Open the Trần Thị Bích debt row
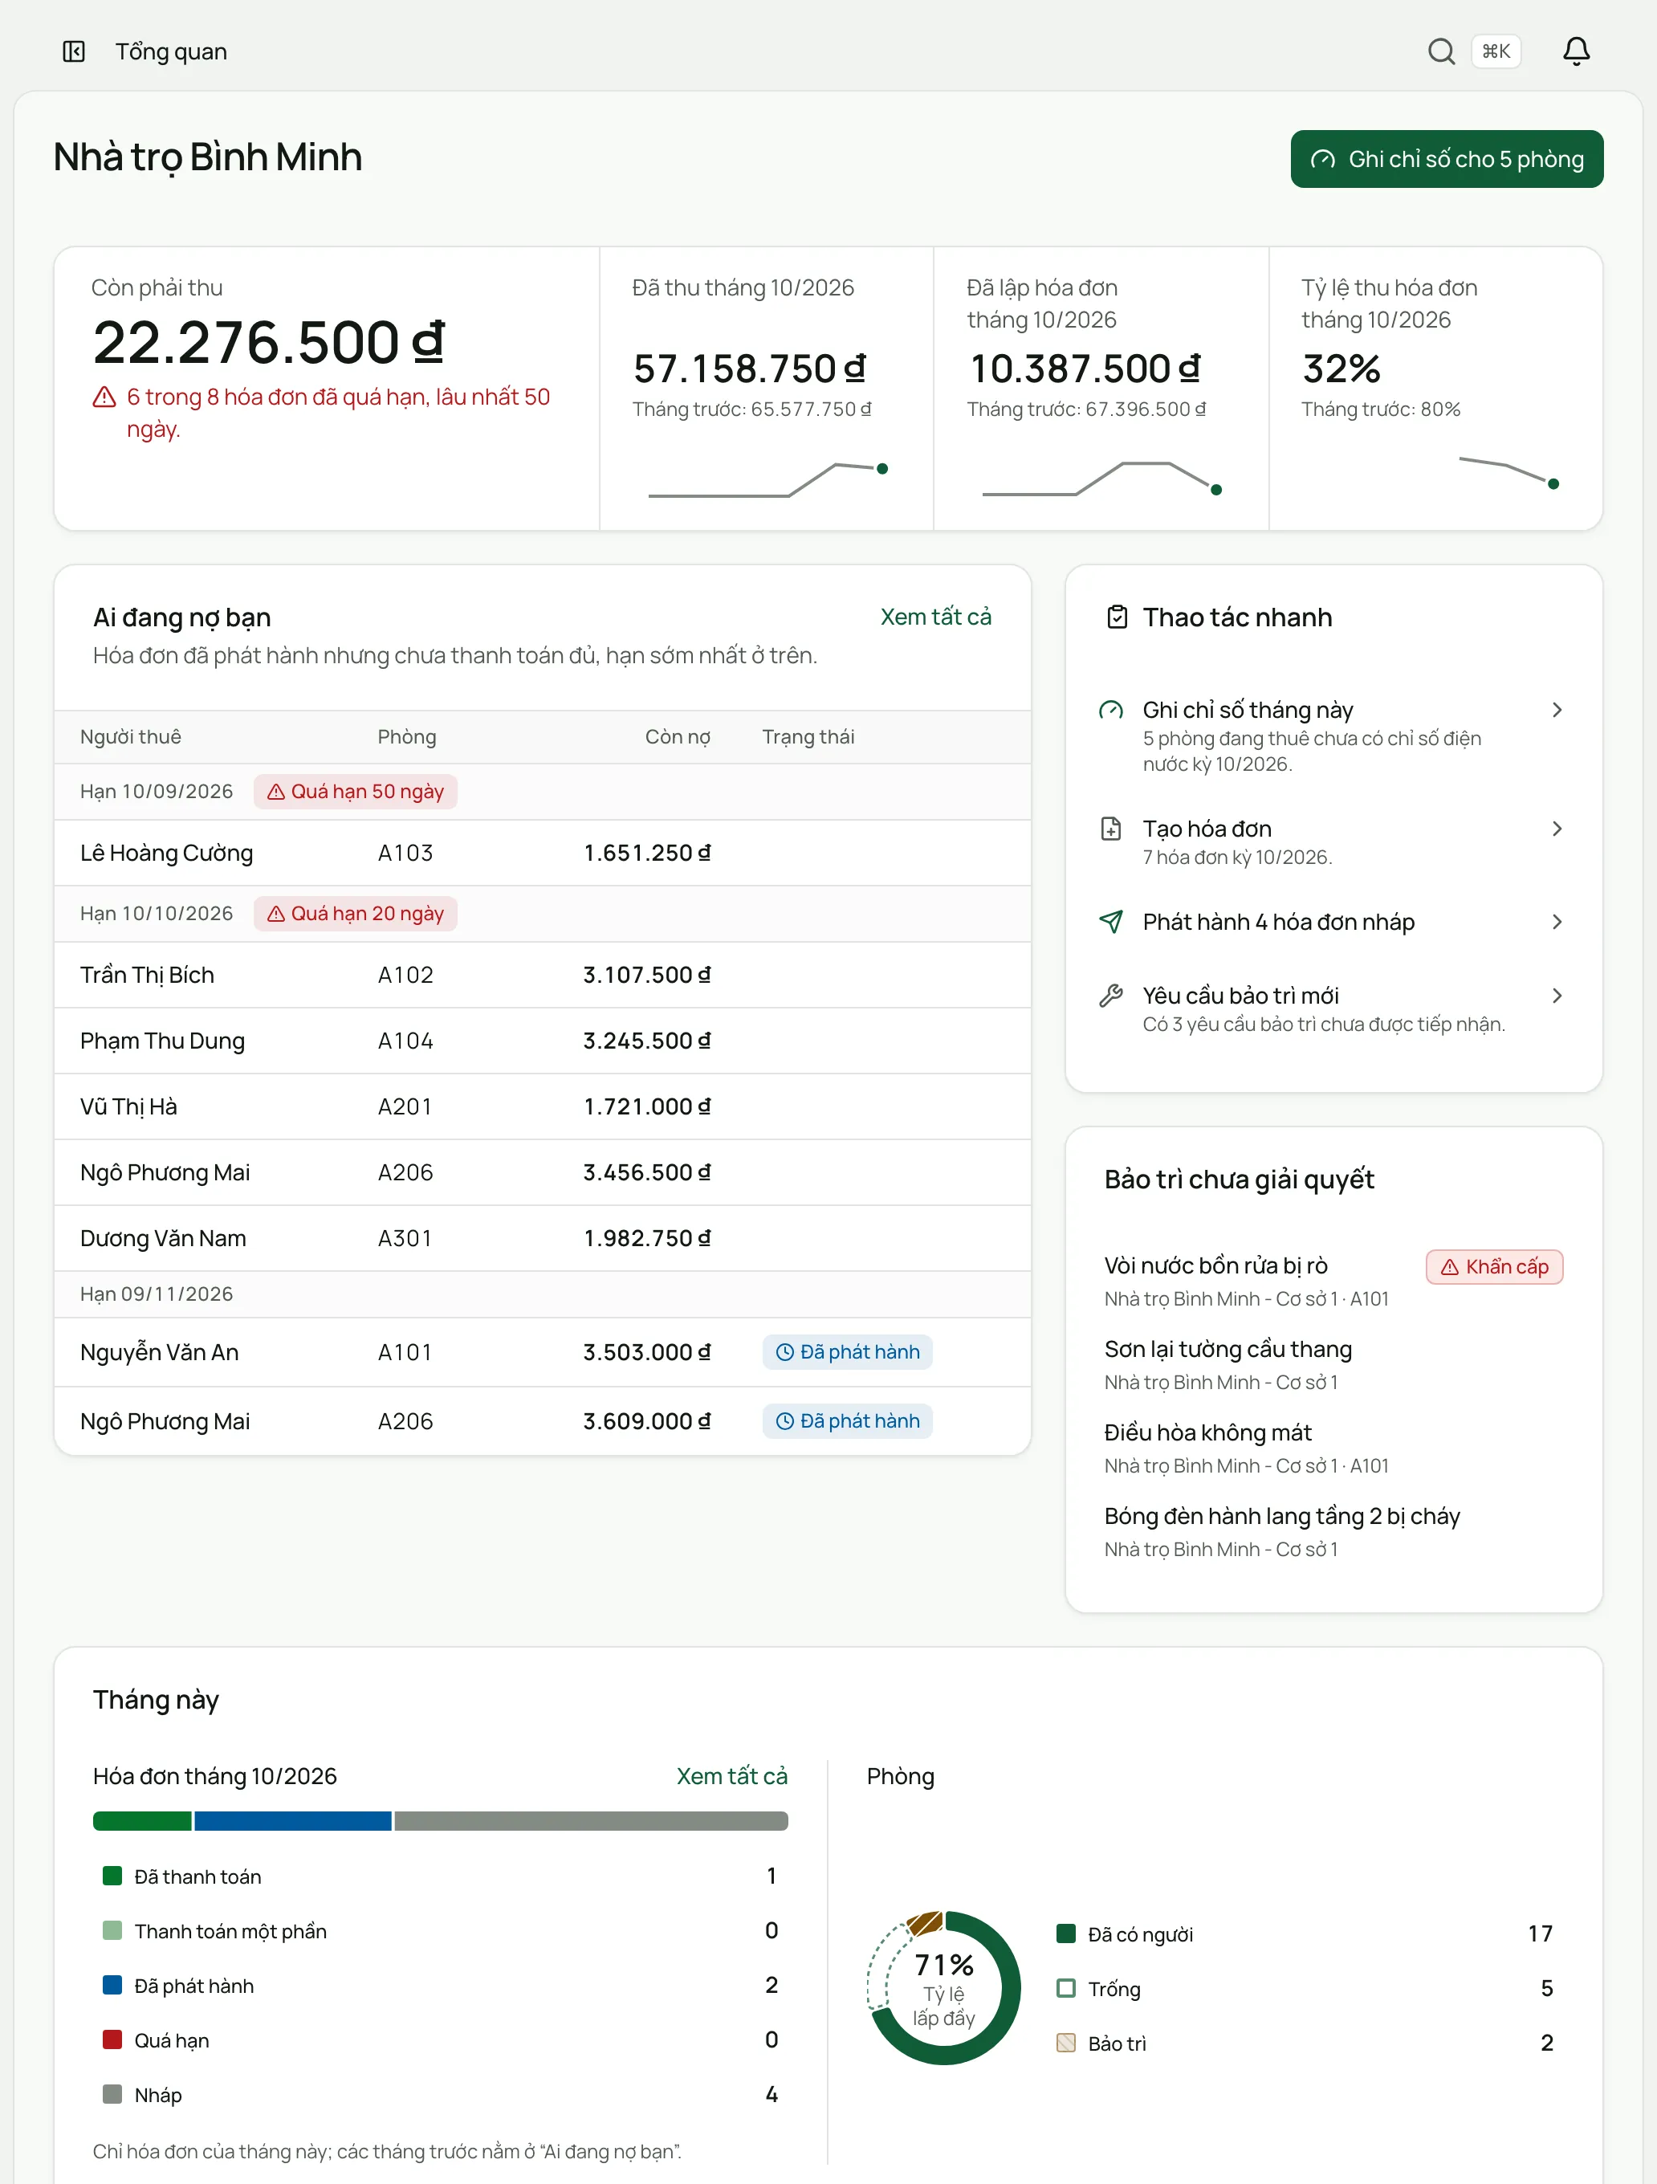Image resolution: width=1657 pixels, height=2184 pixels. (542, 976)
